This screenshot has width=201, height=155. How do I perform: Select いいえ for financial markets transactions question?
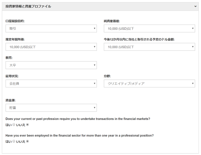(x=28, y=125)
